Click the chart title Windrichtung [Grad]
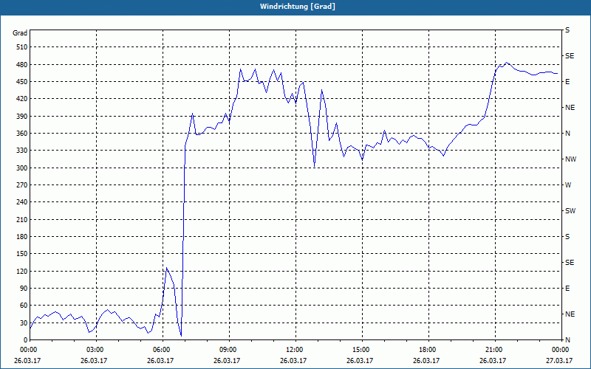The image size is (591, 369). pos(298,7)
